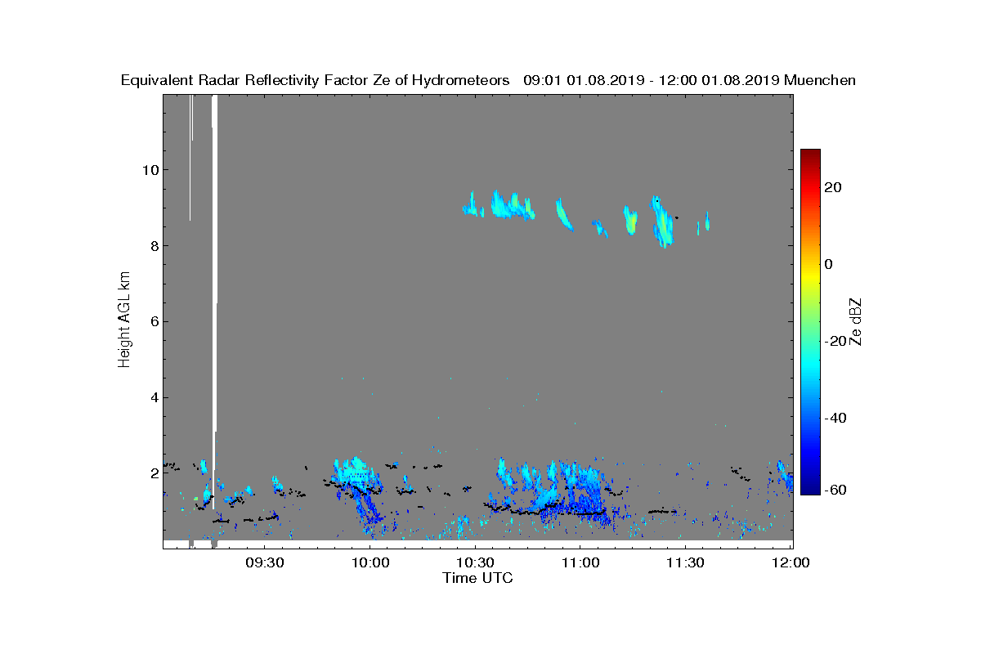Click the high cloud echo near 11:20
This screenshot has width=981, height=654.
point(662,222)
